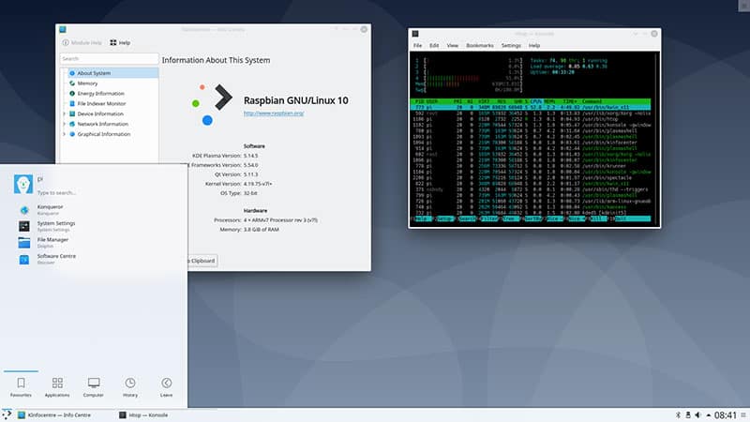
Task: Expand the Device Information tree node
Action: [64, 113]
